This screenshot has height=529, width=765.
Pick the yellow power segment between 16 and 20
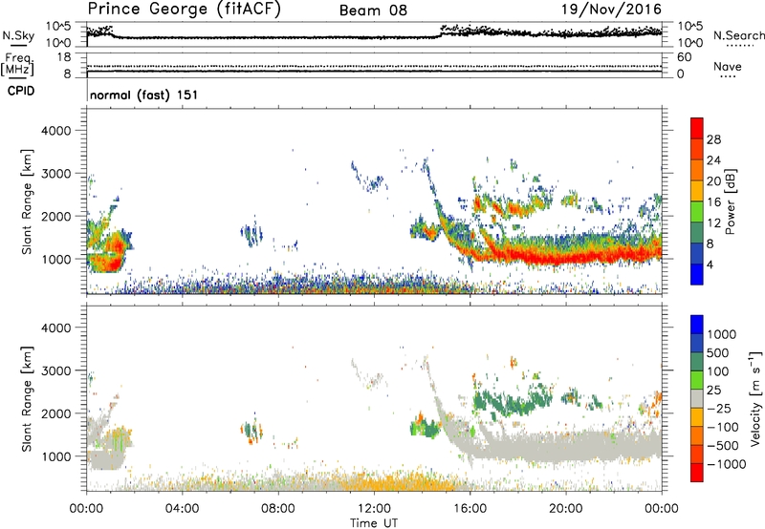pos(697,191)
